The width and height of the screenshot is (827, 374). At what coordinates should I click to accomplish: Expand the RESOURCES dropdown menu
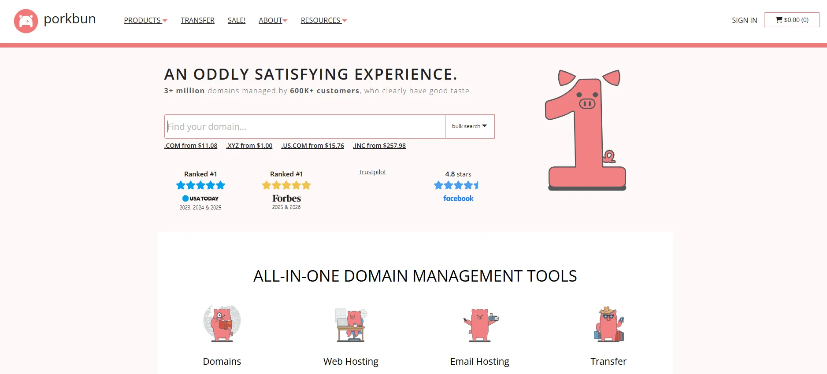coord(324,20)
